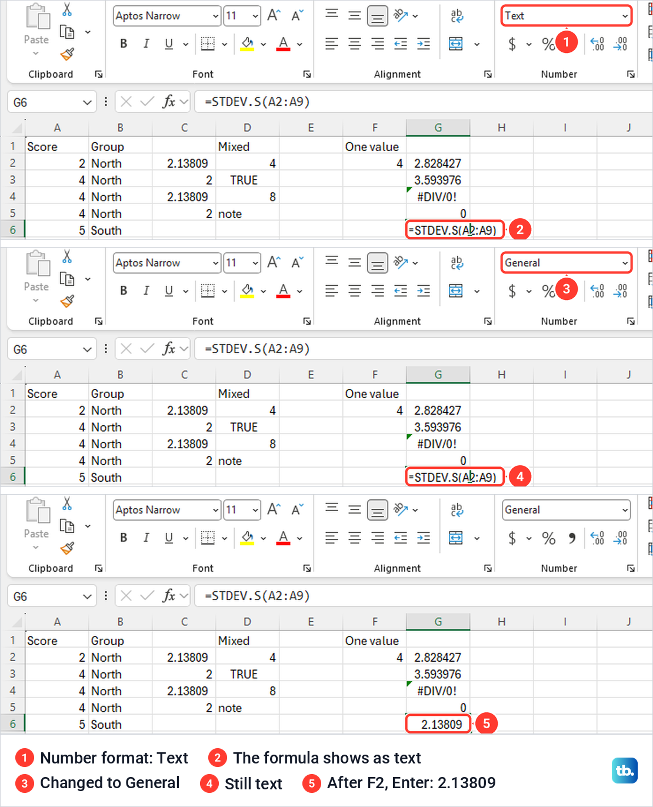653x807 pixels.
Task: Toggle Top Align in the middle ribbon
Action: pos(332,261)
